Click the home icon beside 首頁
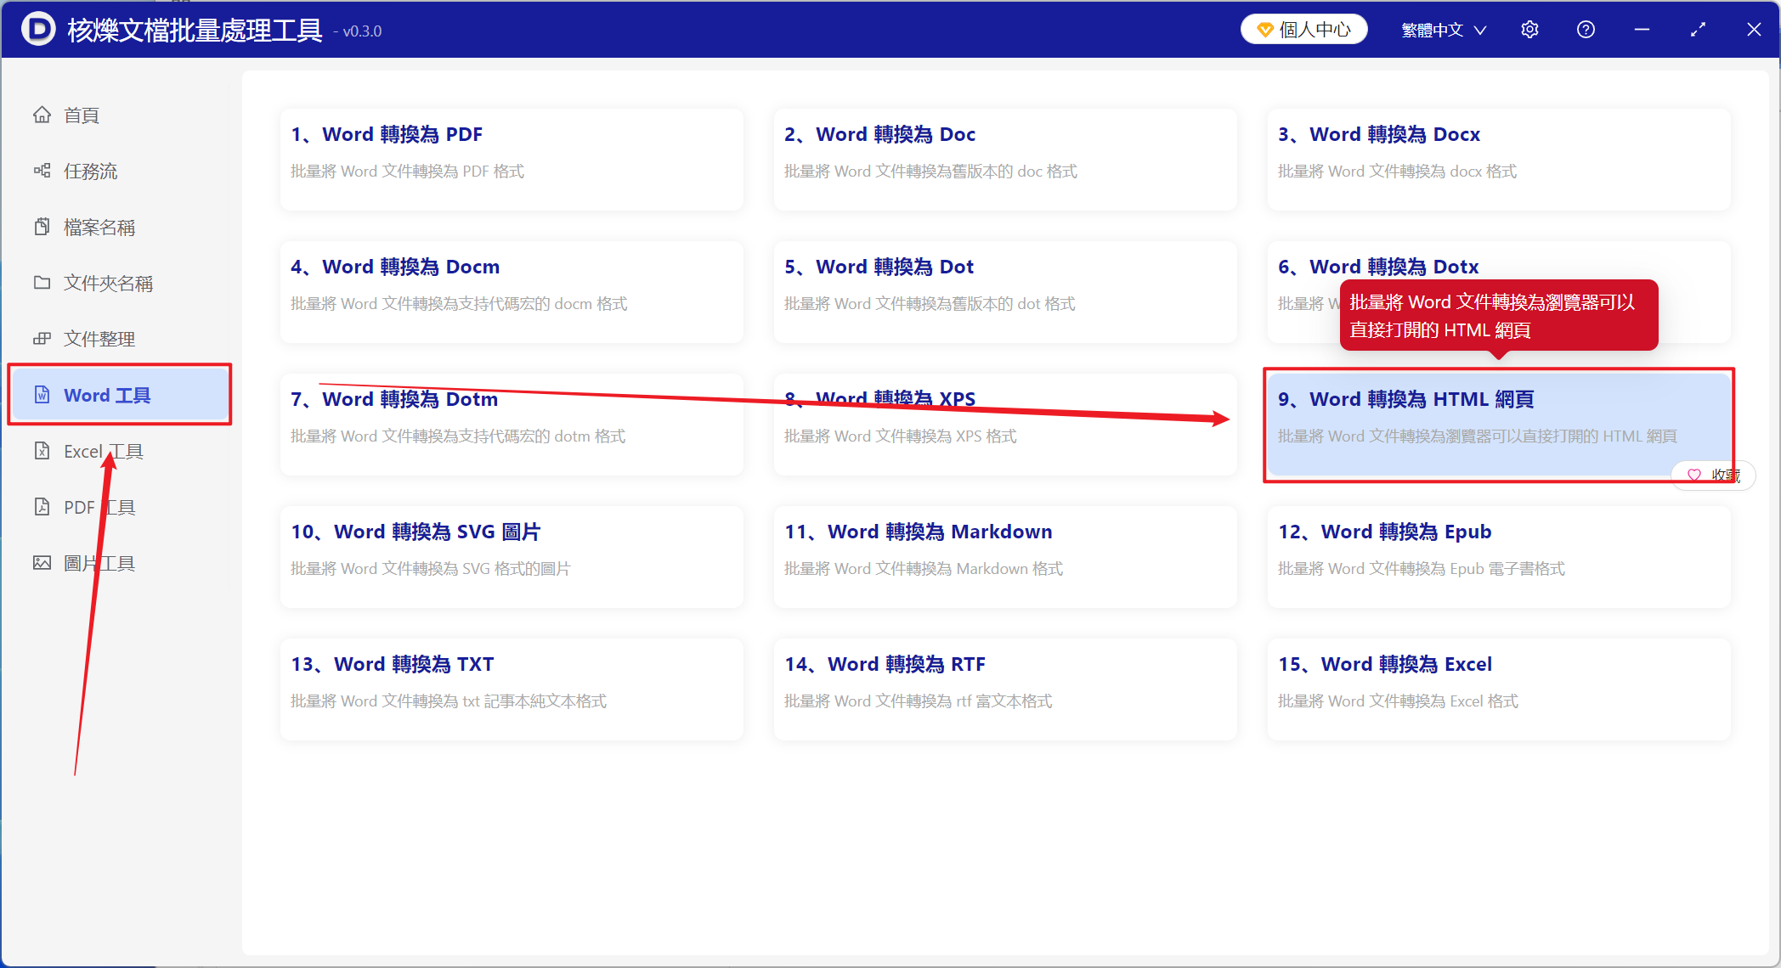The width and height of the screenshot is (1781, 968). point(42,115)
